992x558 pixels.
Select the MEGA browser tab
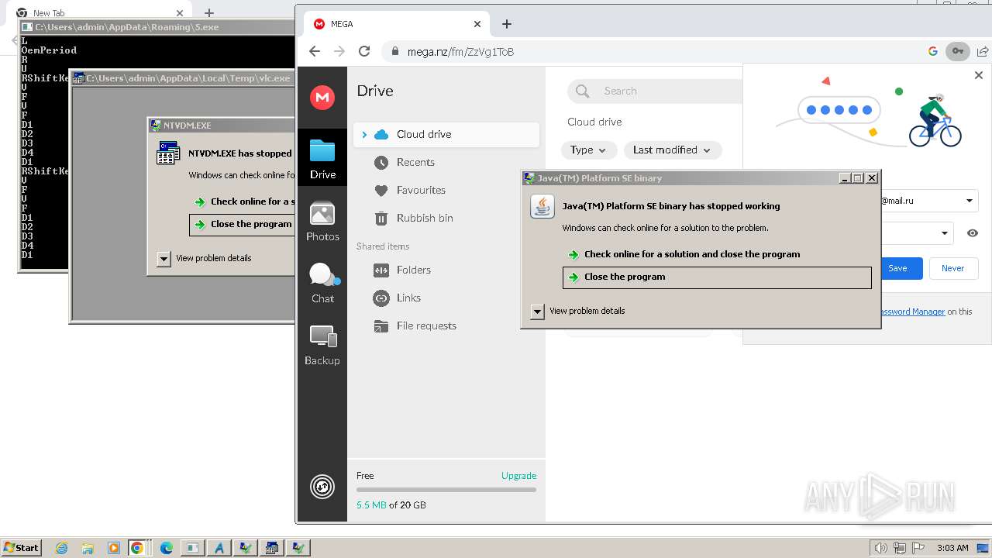tap(395, 24)
